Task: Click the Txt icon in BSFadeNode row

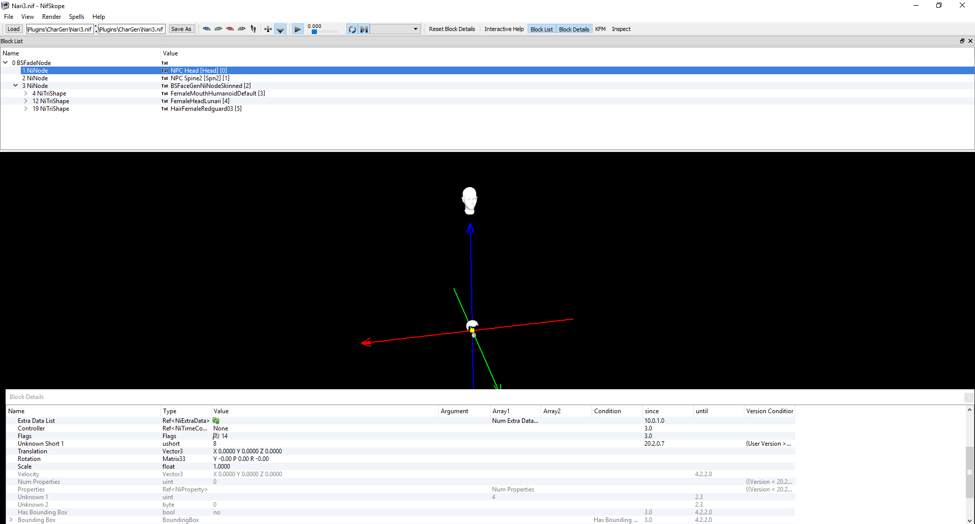Action: pyautogui.click(x=165, y=63)
